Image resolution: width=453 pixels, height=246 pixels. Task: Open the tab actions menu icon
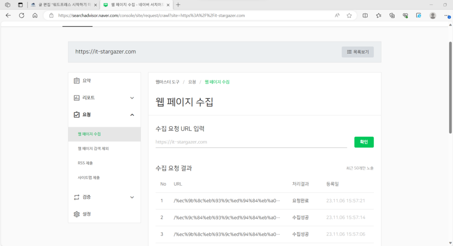coord(20,4)
